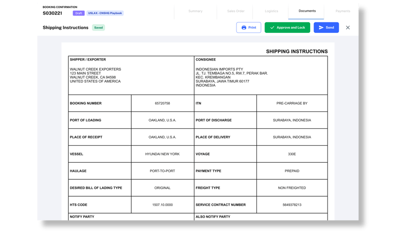407x235 pixels.
Task: Click haulage value PORT-TO-PORT
Action: pos(162,171)
